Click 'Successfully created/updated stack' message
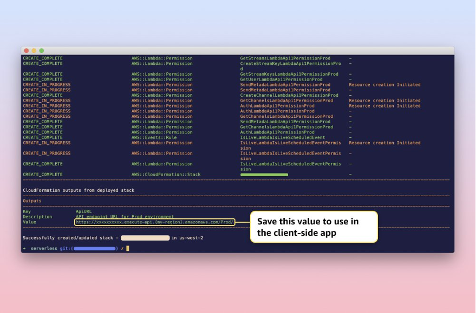Viewport: 476px width, 313px height. tap(68, 238)
